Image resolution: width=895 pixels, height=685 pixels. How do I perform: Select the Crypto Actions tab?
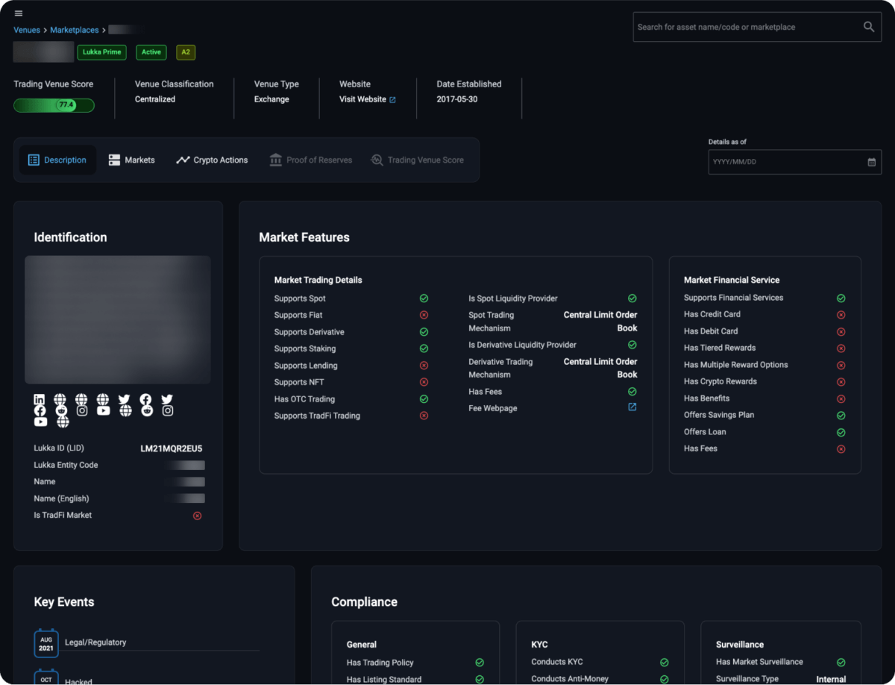[x=212, y=159]
